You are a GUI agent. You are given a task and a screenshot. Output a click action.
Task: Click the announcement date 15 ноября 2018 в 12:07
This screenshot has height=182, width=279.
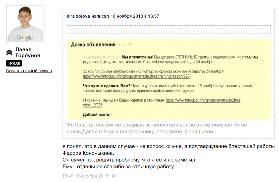point(101,57)
